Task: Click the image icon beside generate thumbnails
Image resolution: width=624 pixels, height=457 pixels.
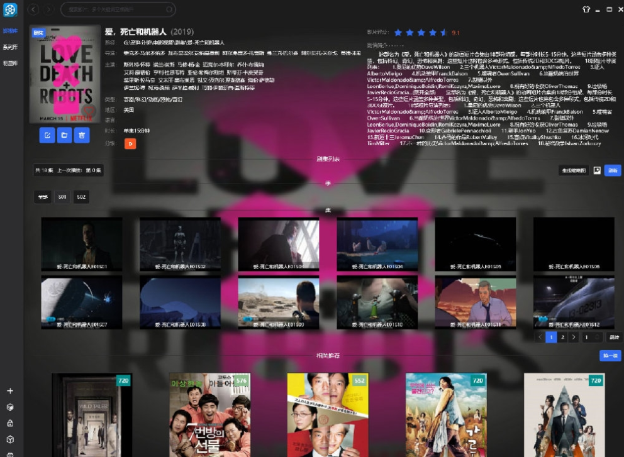Action: pyautogui.click(x=597, y=170)
